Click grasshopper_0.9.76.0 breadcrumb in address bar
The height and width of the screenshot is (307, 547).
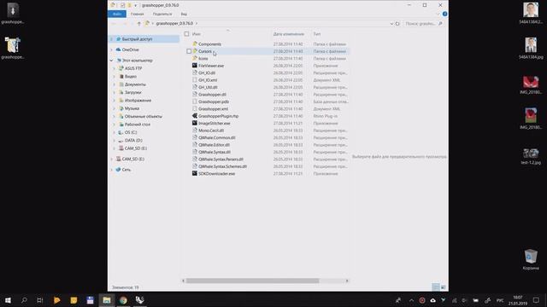coord(174,23)
